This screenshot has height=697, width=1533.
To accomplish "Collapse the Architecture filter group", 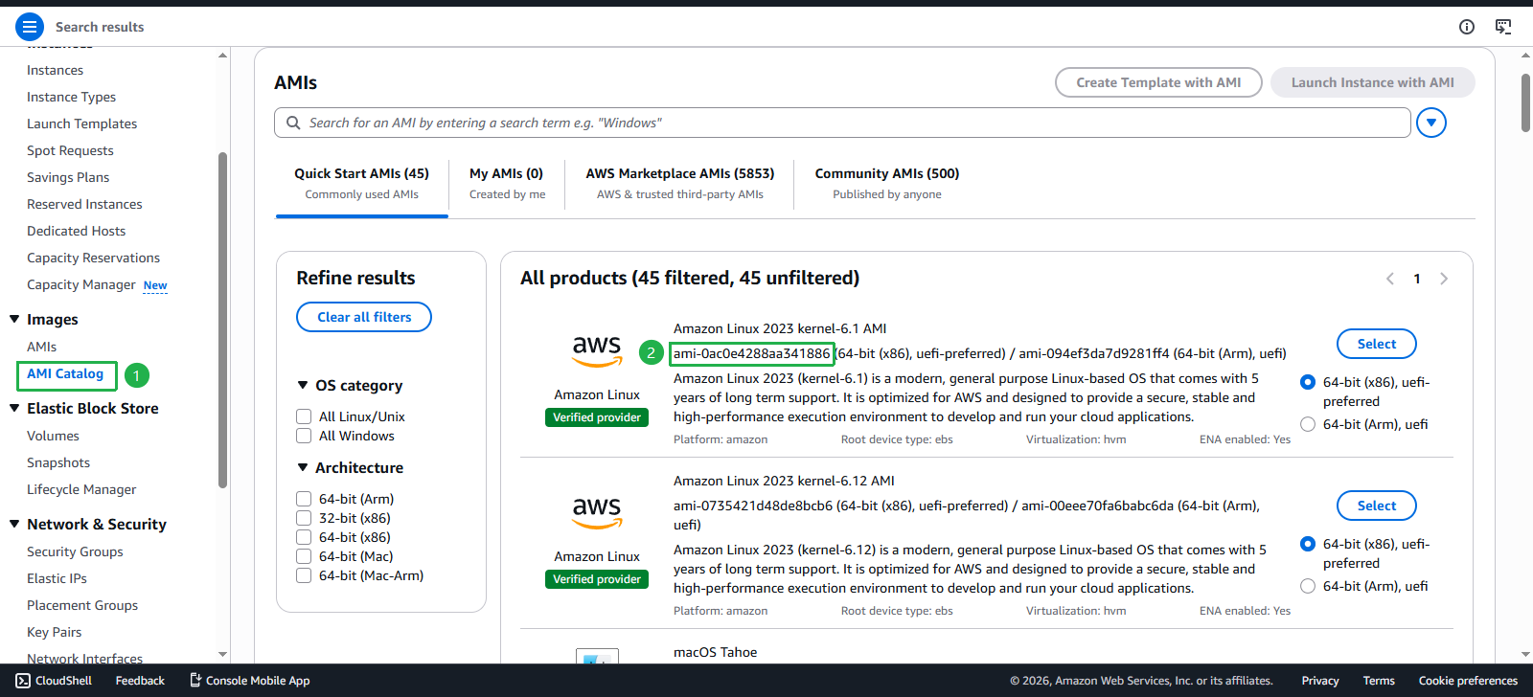I will pyautogui.click(x=303, y=467).
